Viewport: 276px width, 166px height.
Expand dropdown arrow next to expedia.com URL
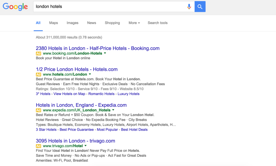pyautogui.click(x=113, y=110)
